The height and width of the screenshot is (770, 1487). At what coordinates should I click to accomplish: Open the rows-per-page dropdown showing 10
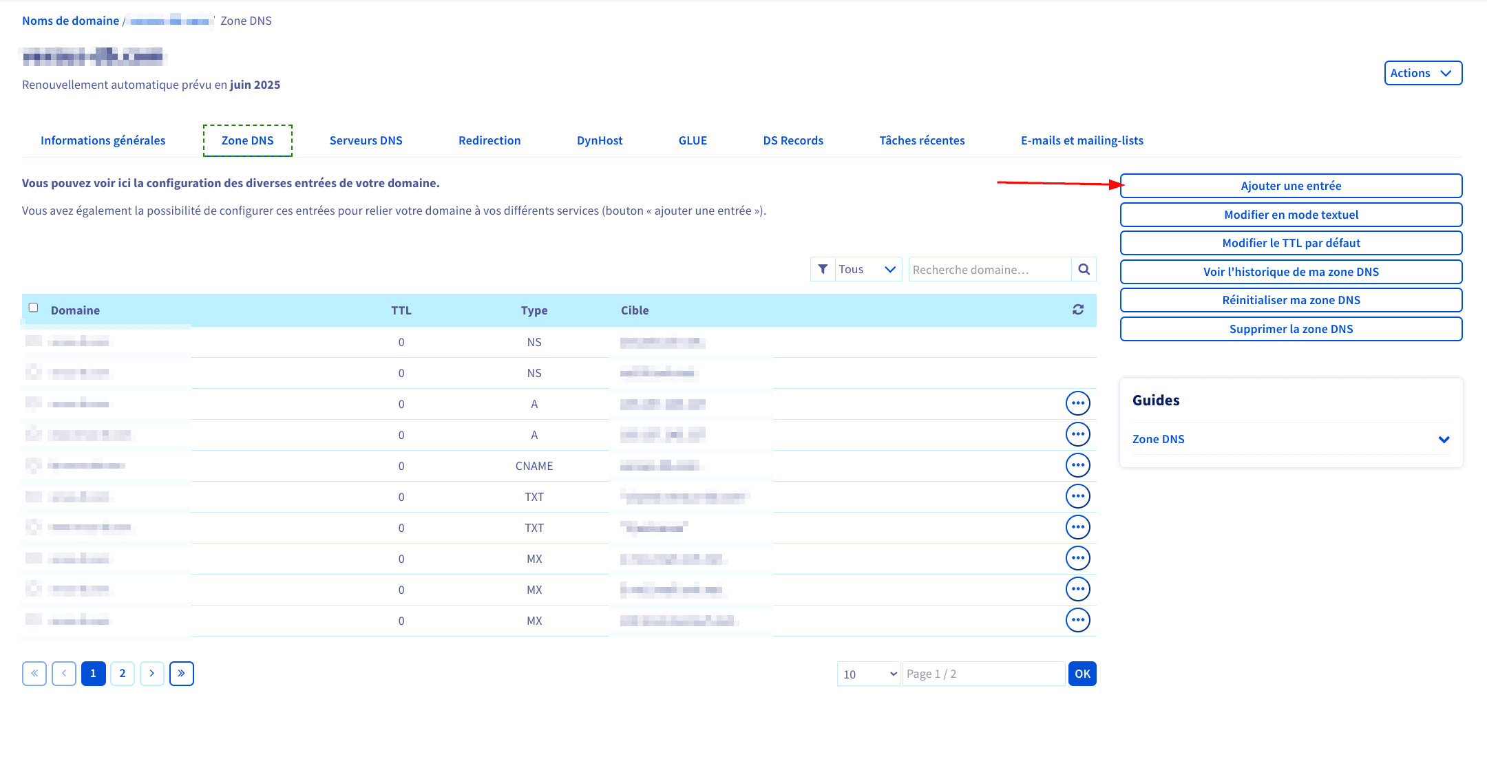coord(869,674)
